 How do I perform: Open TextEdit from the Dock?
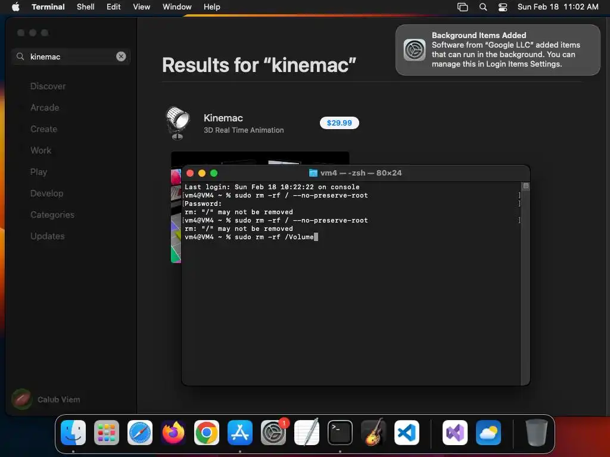(x=307, y=433)
